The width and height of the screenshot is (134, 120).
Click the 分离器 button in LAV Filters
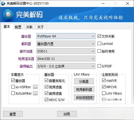coord(84,81)
